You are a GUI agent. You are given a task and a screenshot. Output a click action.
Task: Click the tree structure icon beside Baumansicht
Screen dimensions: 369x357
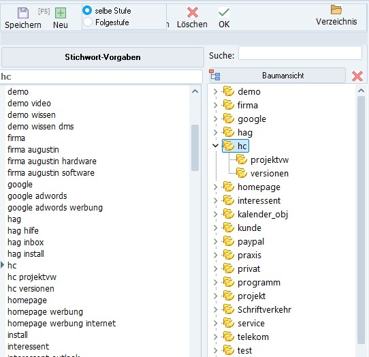click(x=214, y=75)
